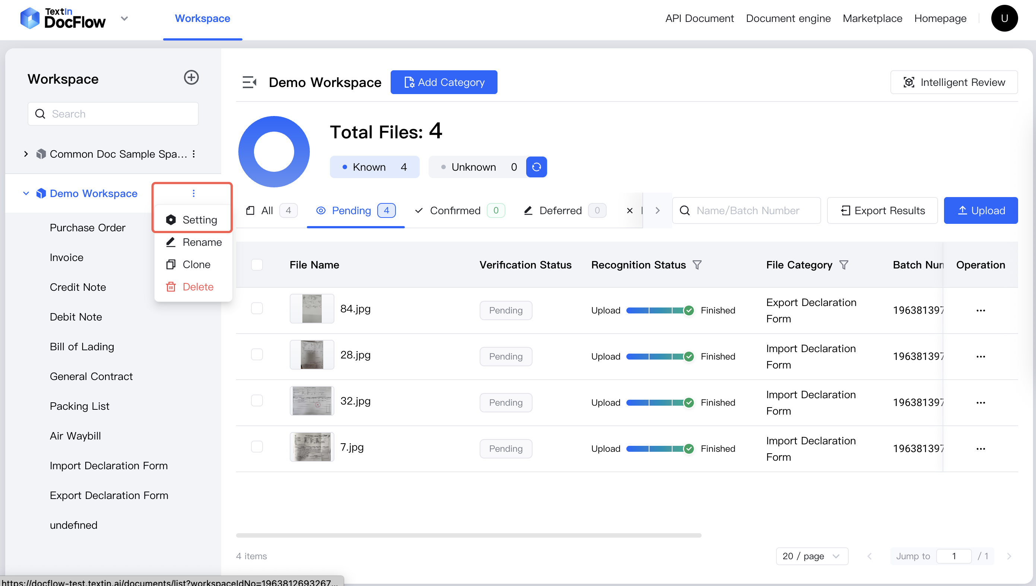Check the checkbox for 84.jpg

[x=257, y=309]
